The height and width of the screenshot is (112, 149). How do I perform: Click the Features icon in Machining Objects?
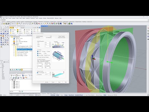(x=23, y=75)
